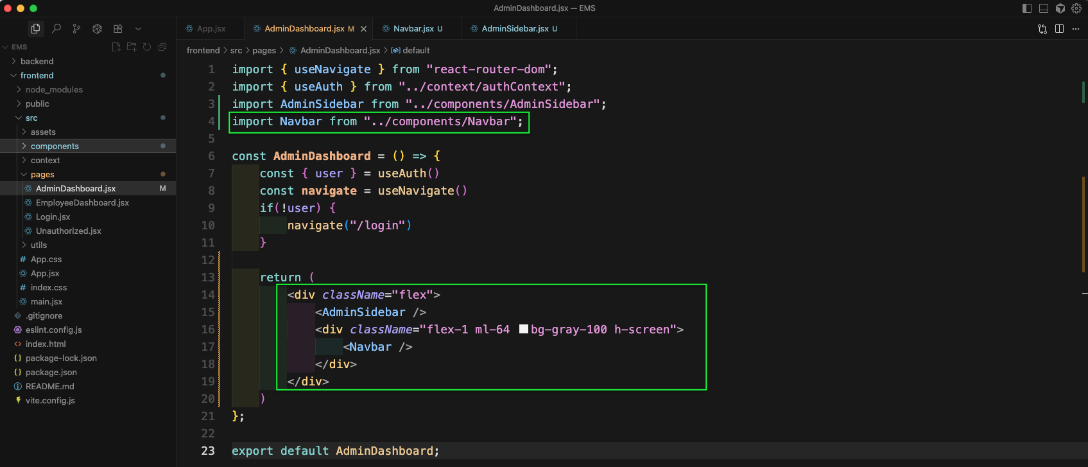Open .gitignore file
The width and height of the screenshot is (1088, 467).
(44, 315)
